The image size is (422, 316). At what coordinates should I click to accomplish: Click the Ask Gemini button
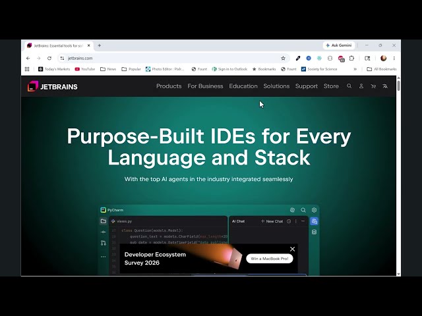coord(339,45)
